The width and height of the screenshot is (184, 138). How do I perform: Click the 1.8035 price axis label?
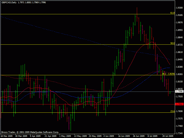179,89
